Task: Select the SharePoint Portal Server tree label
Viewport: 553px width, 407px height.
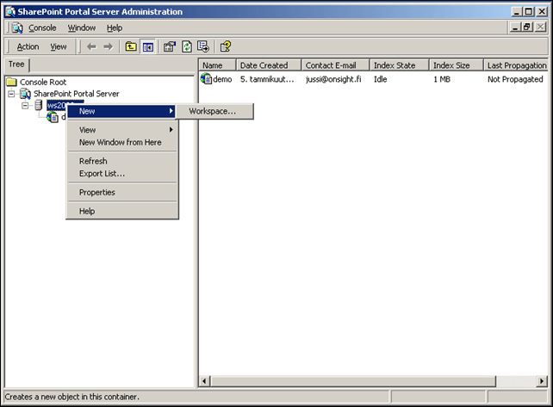Action: point(77,94)
